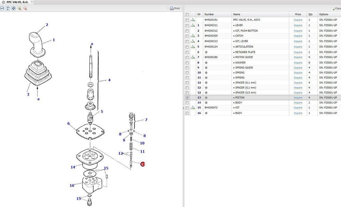Open assembly tree icon for KIT 844200072 row
341x207 pixels.
[193, 107]
